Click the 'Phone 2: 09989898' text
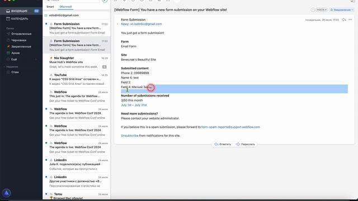Image resolution: width=358 pixels, height=201 pixels. 135,73
